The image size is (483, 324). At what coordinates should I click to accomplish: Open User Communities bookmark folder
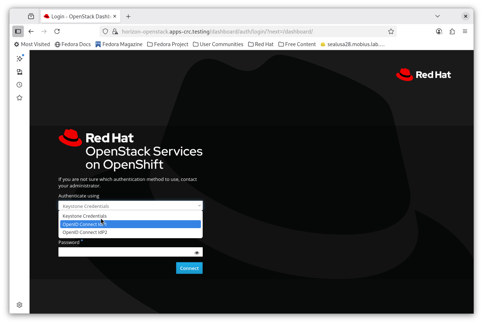click(218, 44)
